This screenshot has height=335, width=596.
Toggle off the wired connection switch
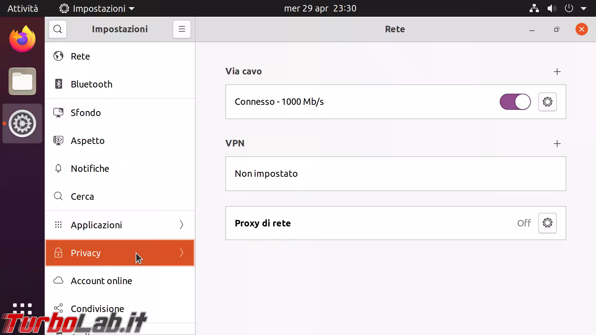[x=515, y=102]
